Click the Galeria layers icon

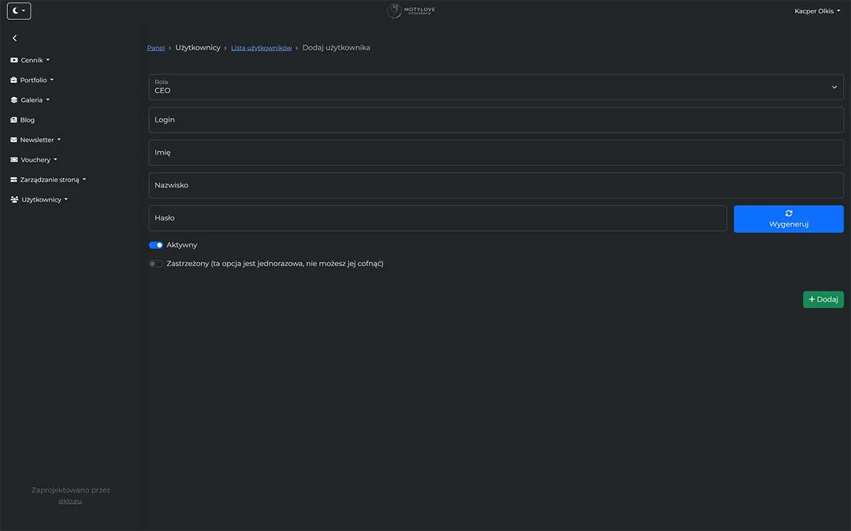(13, 100)
